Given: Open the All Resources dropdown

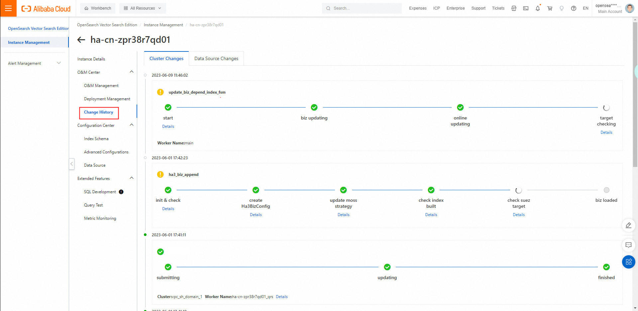Looking at the screenshot, I should click(143, 8).
